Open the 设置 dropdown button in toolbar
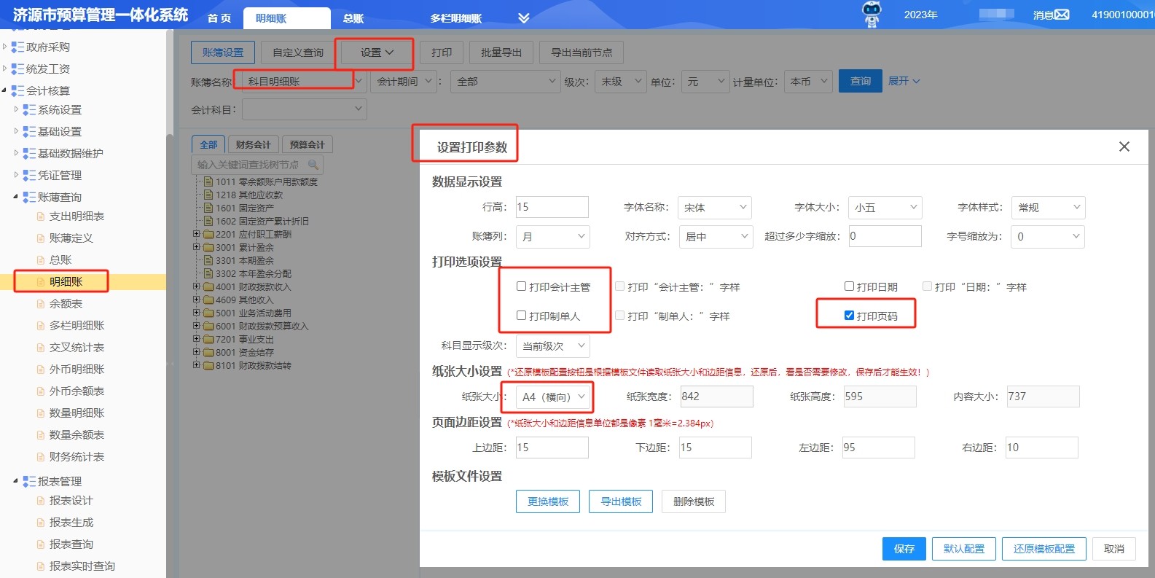This screenshot has height=578, width=1155. coord(377,52)
